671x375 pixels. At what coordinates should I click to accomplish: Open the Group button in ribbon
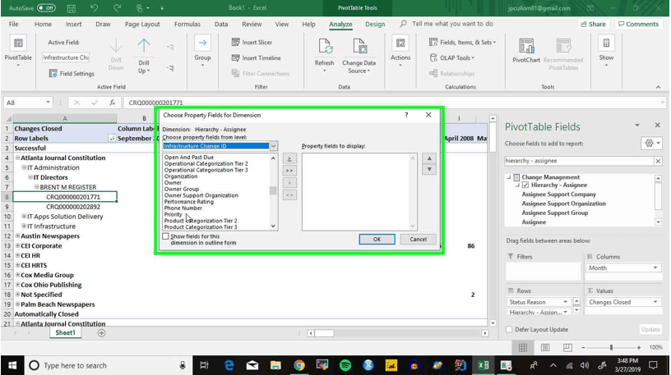(x=202, y=51)
